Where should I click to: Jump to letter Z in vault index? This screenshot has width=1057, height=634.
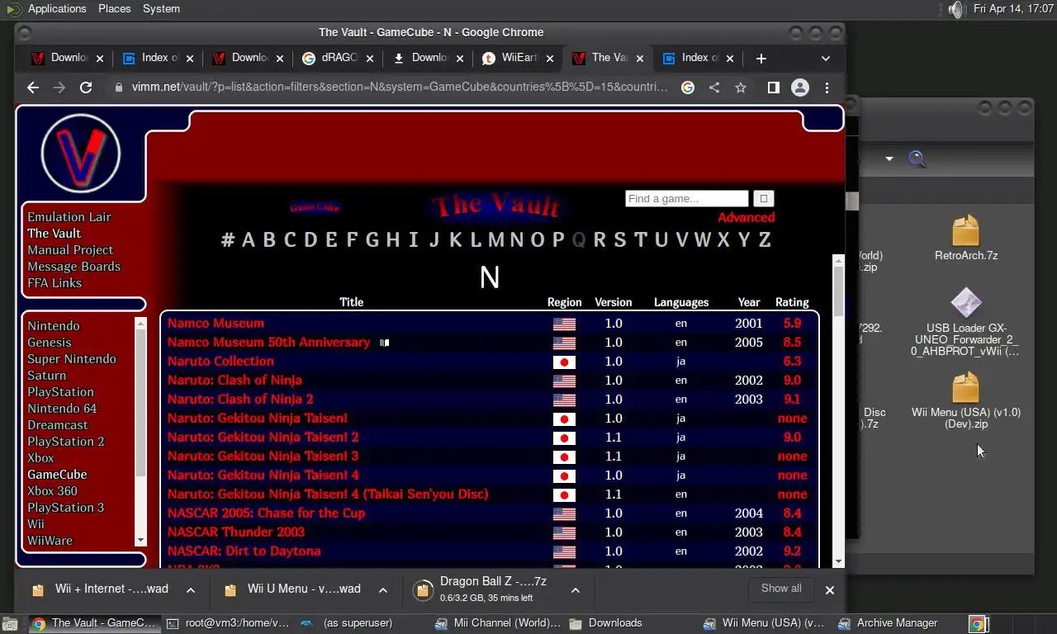click(765, 240)
